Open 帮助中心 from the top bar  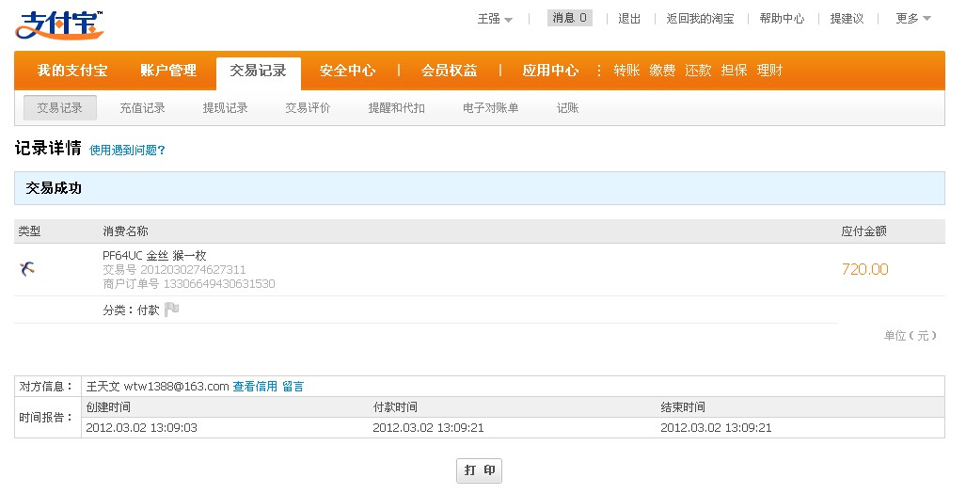coord(782,19)
